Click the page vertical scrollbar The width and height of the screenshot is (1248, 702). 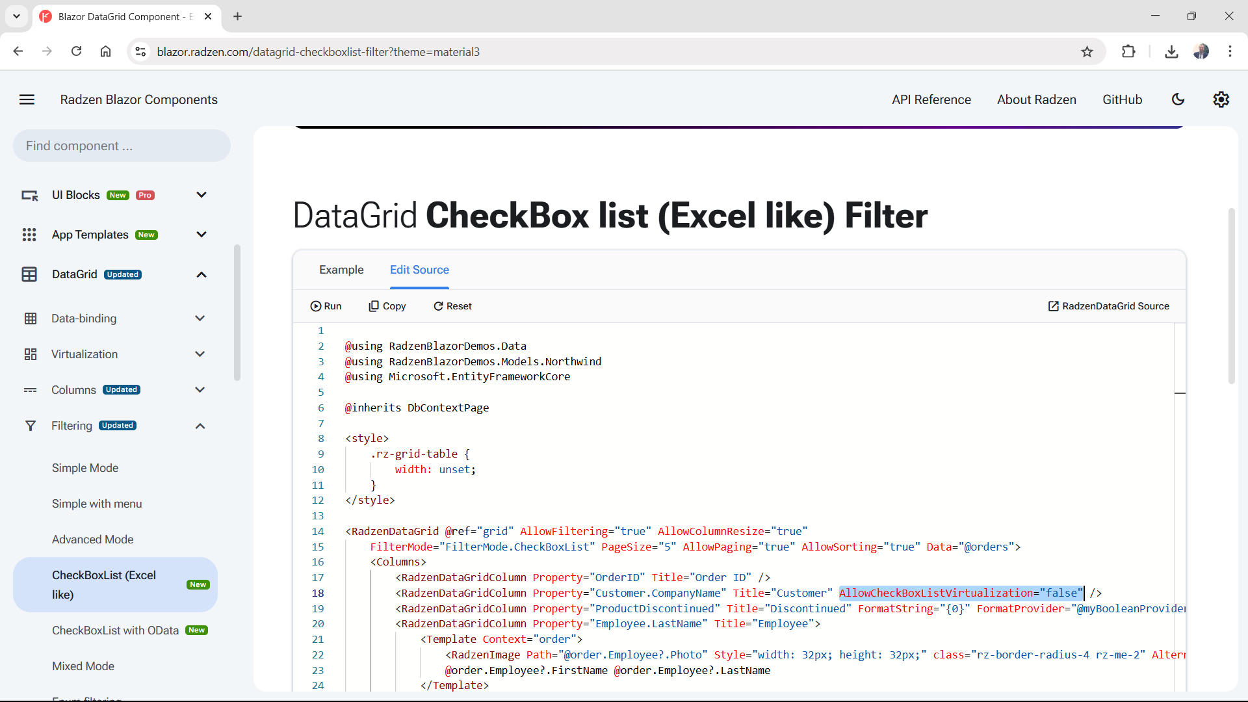[x=1231, y=296]
